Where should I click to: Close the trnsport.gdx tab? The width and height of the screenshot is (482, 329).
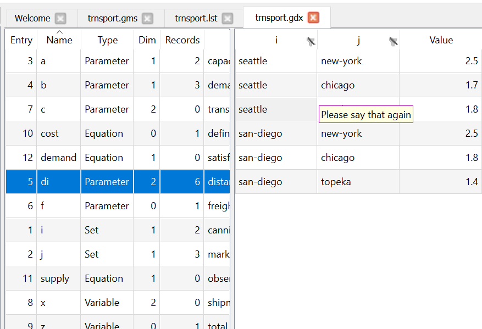(313, 18)
